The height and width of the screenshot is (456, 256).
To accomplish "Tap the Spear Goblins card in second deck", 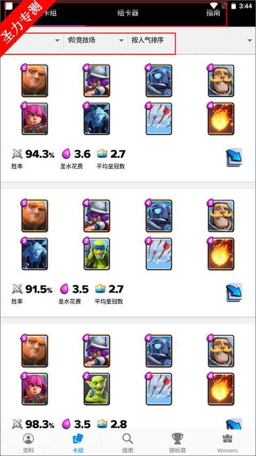I will [97, 254].
